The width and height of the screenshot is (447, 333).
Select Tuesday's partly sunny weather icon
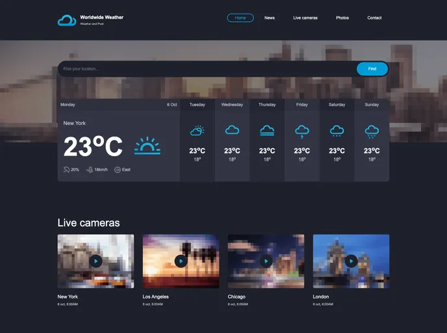pyautogui.click(x=197, y=131)
